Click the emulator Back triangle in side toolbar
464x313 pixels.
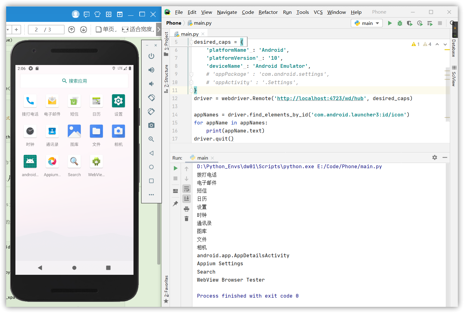click(151, 153)
